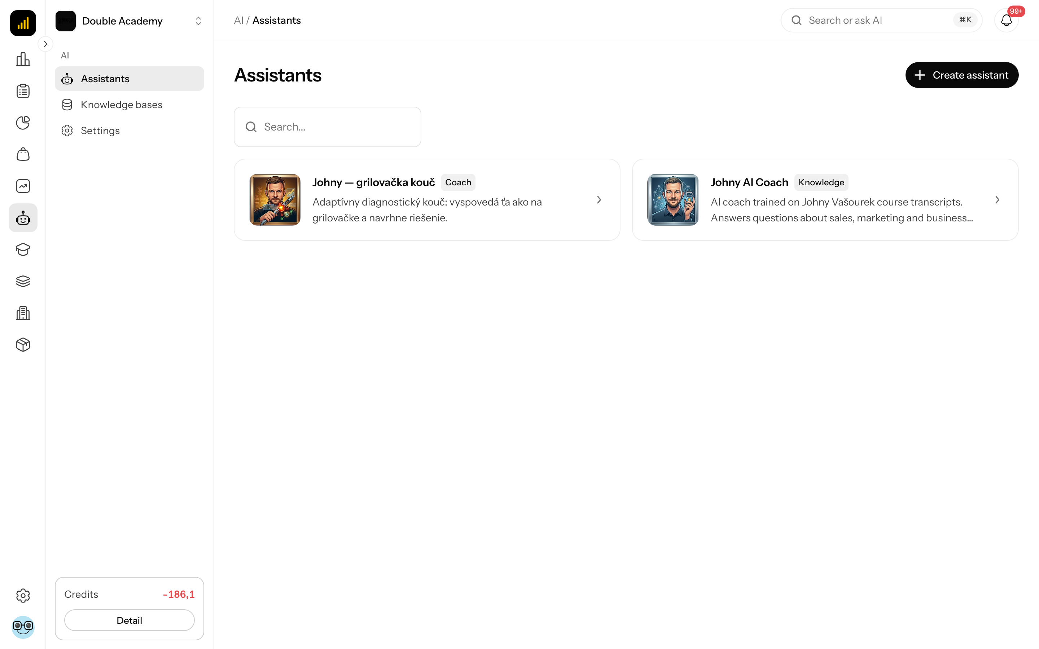Click the Knowledge tag badge
Screen dimensions: 1039x649
coord(821,182)
